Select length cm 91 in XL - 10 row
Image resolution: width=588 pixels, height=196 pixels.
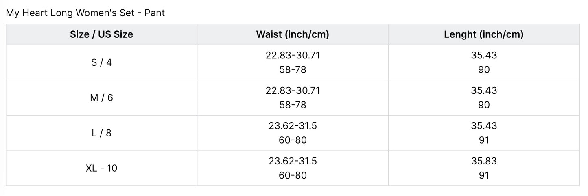(484, 175)
